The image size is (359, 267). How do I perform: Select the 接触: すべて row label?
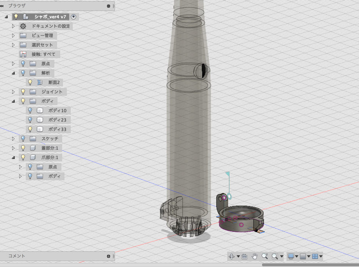pyautogui.click(x=43, y=54)
